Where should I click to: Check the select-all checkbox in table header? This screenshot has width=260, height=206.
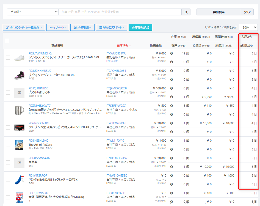(x=7, y=41)
